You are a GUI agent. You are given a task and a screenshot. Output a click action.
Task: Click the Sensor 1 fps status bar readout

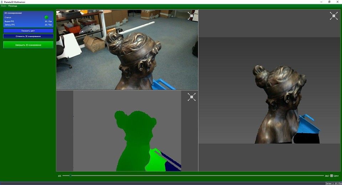pos(333,183)
